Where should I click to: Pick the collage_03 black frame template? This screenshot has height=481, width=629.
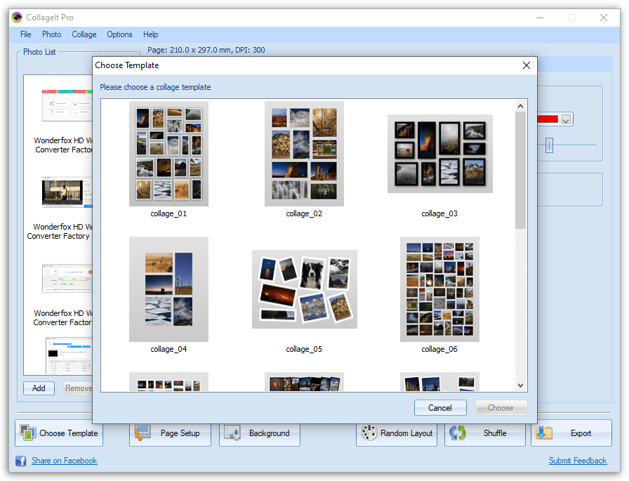click(x=439, y=154)
